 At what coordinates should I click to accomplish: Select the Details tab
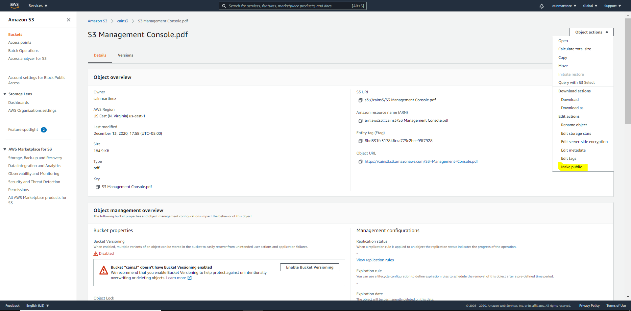point(100,55)
